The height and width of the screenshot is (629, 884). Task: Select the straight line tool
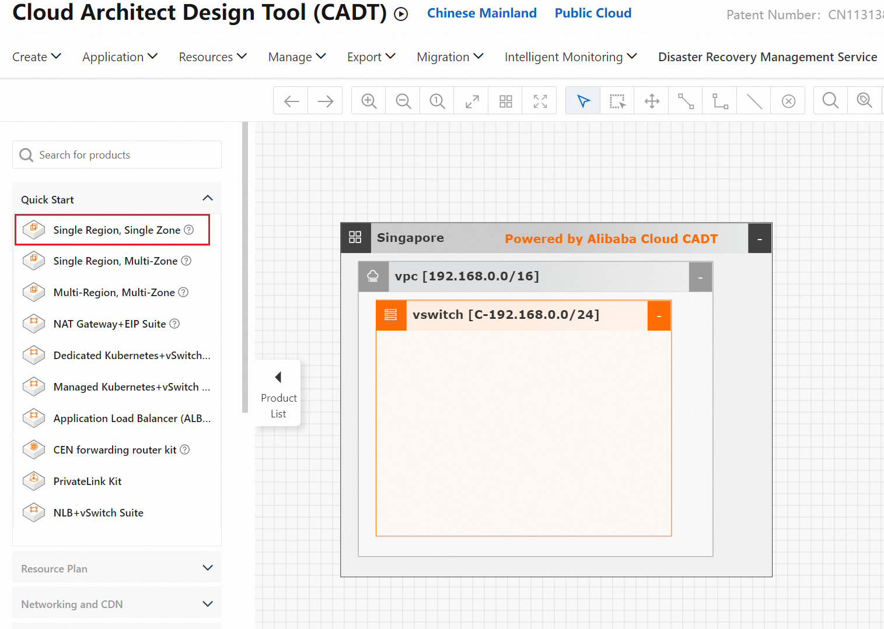pyautogui.click(x=754, y=101)
